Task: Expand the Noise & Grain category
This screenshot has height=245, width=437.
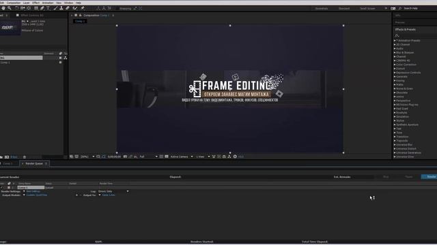Action: [x=395, y=88]
